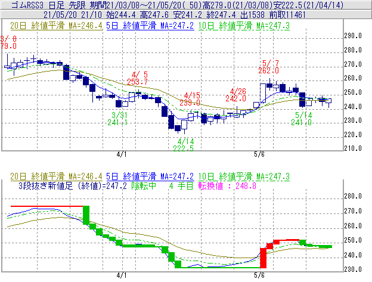The height and width of the screenshot is (282, 372).
Task: Click the large red new-price block at 5/6
Action: tap(263, 258)
